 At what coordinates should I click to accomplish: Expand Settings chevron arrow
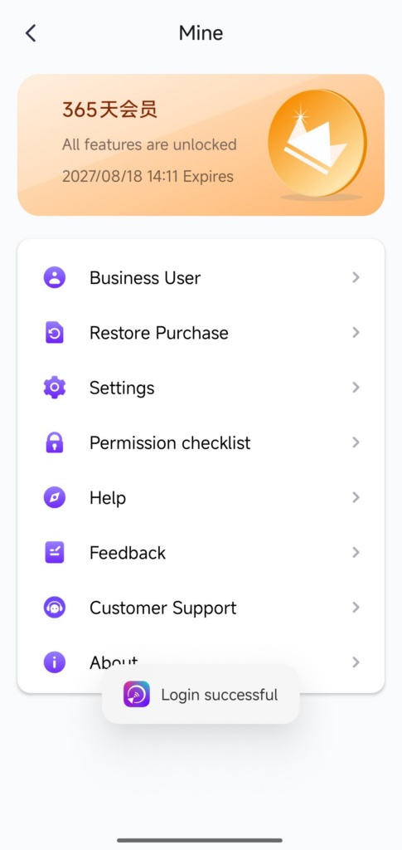pos(356,388)
